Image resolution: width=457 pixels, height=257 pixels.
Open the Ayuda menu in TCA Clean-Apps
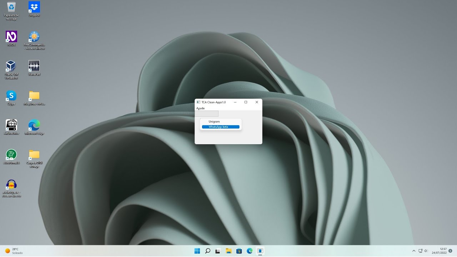(200, 108)
